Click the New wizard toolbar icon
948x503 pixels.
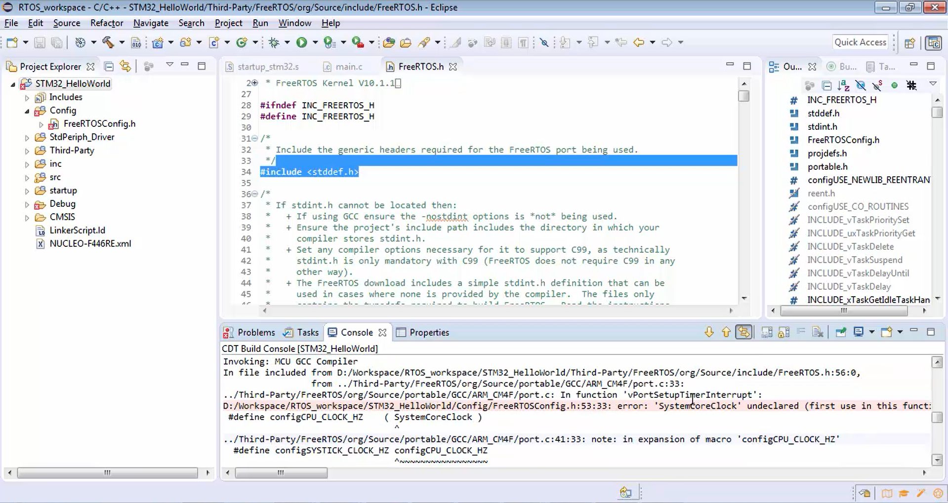(x=12, y=42)
